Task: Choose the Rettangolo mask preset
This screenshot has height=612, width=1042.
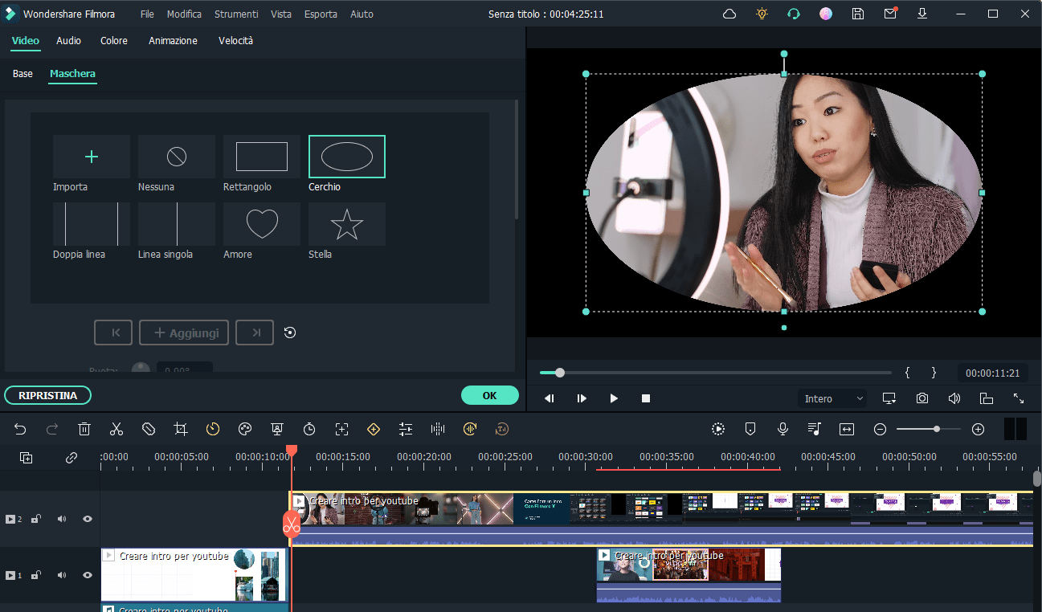Action: click(262, 157)
